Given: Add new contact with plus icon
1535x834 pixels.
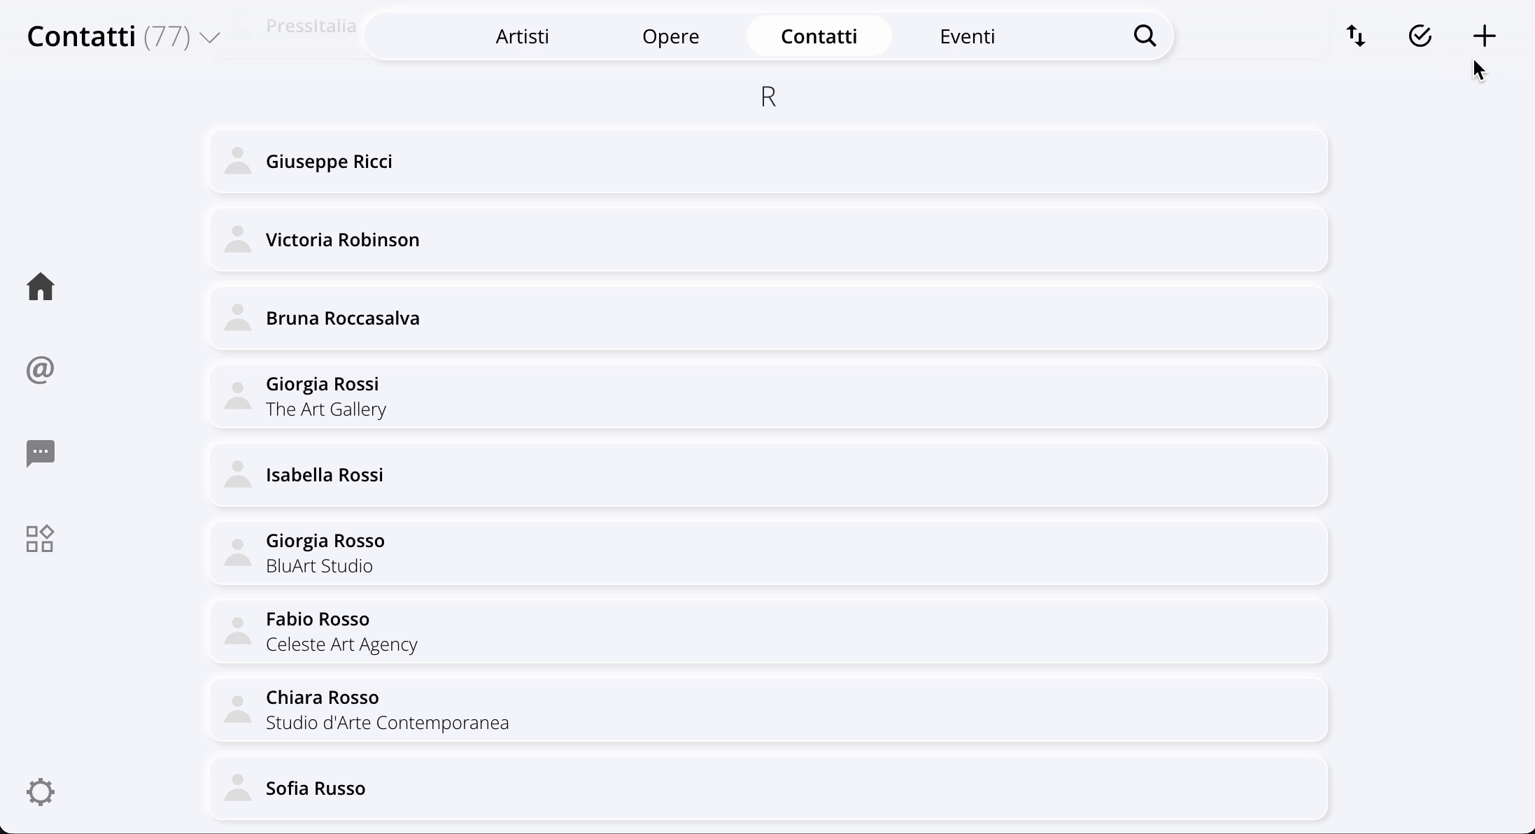Looking at the screenshot, I should tap(1484, 36).
